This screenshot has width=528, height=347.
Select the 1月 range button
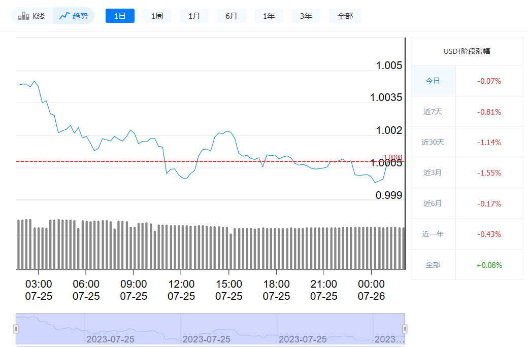[194, 16]
